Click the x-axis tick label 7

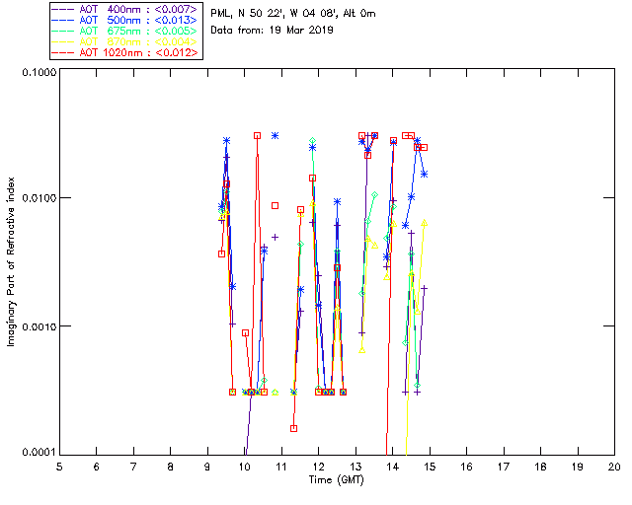point(133,467)
